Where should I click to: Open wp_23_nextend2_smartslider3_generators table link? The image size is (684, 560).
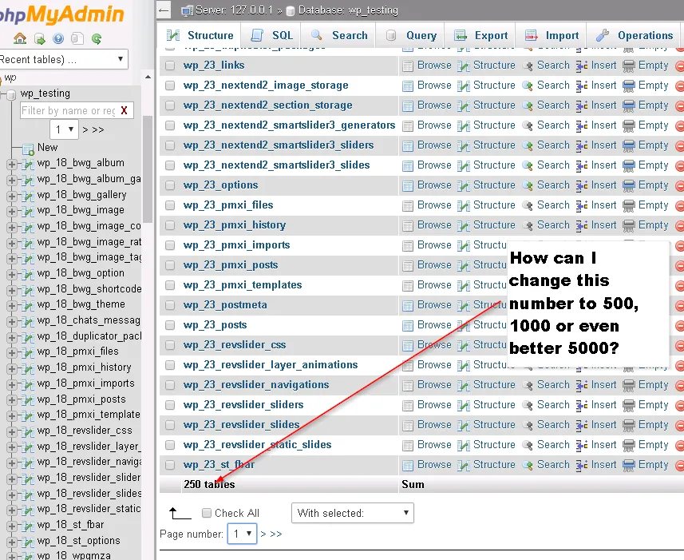point(289,125)
